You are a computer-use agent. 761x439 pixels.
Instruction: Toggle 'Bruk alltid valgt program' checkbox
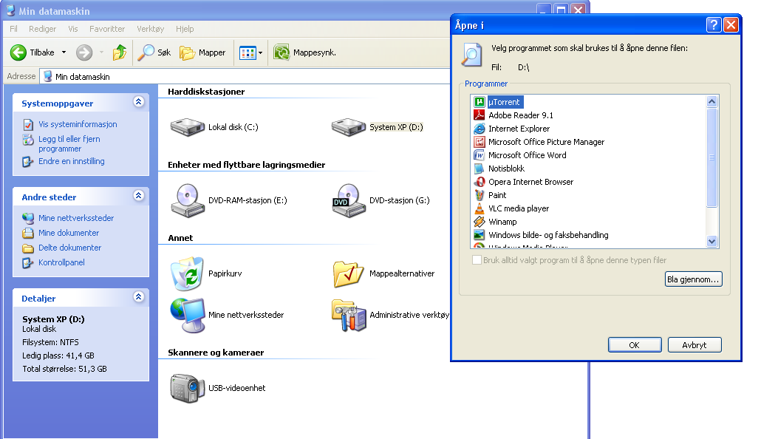click(477, 260)
